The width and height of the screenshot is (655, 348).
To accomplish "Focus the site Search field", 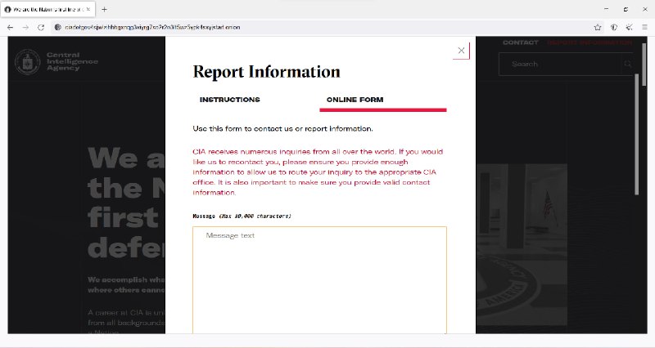I will 561,64.
